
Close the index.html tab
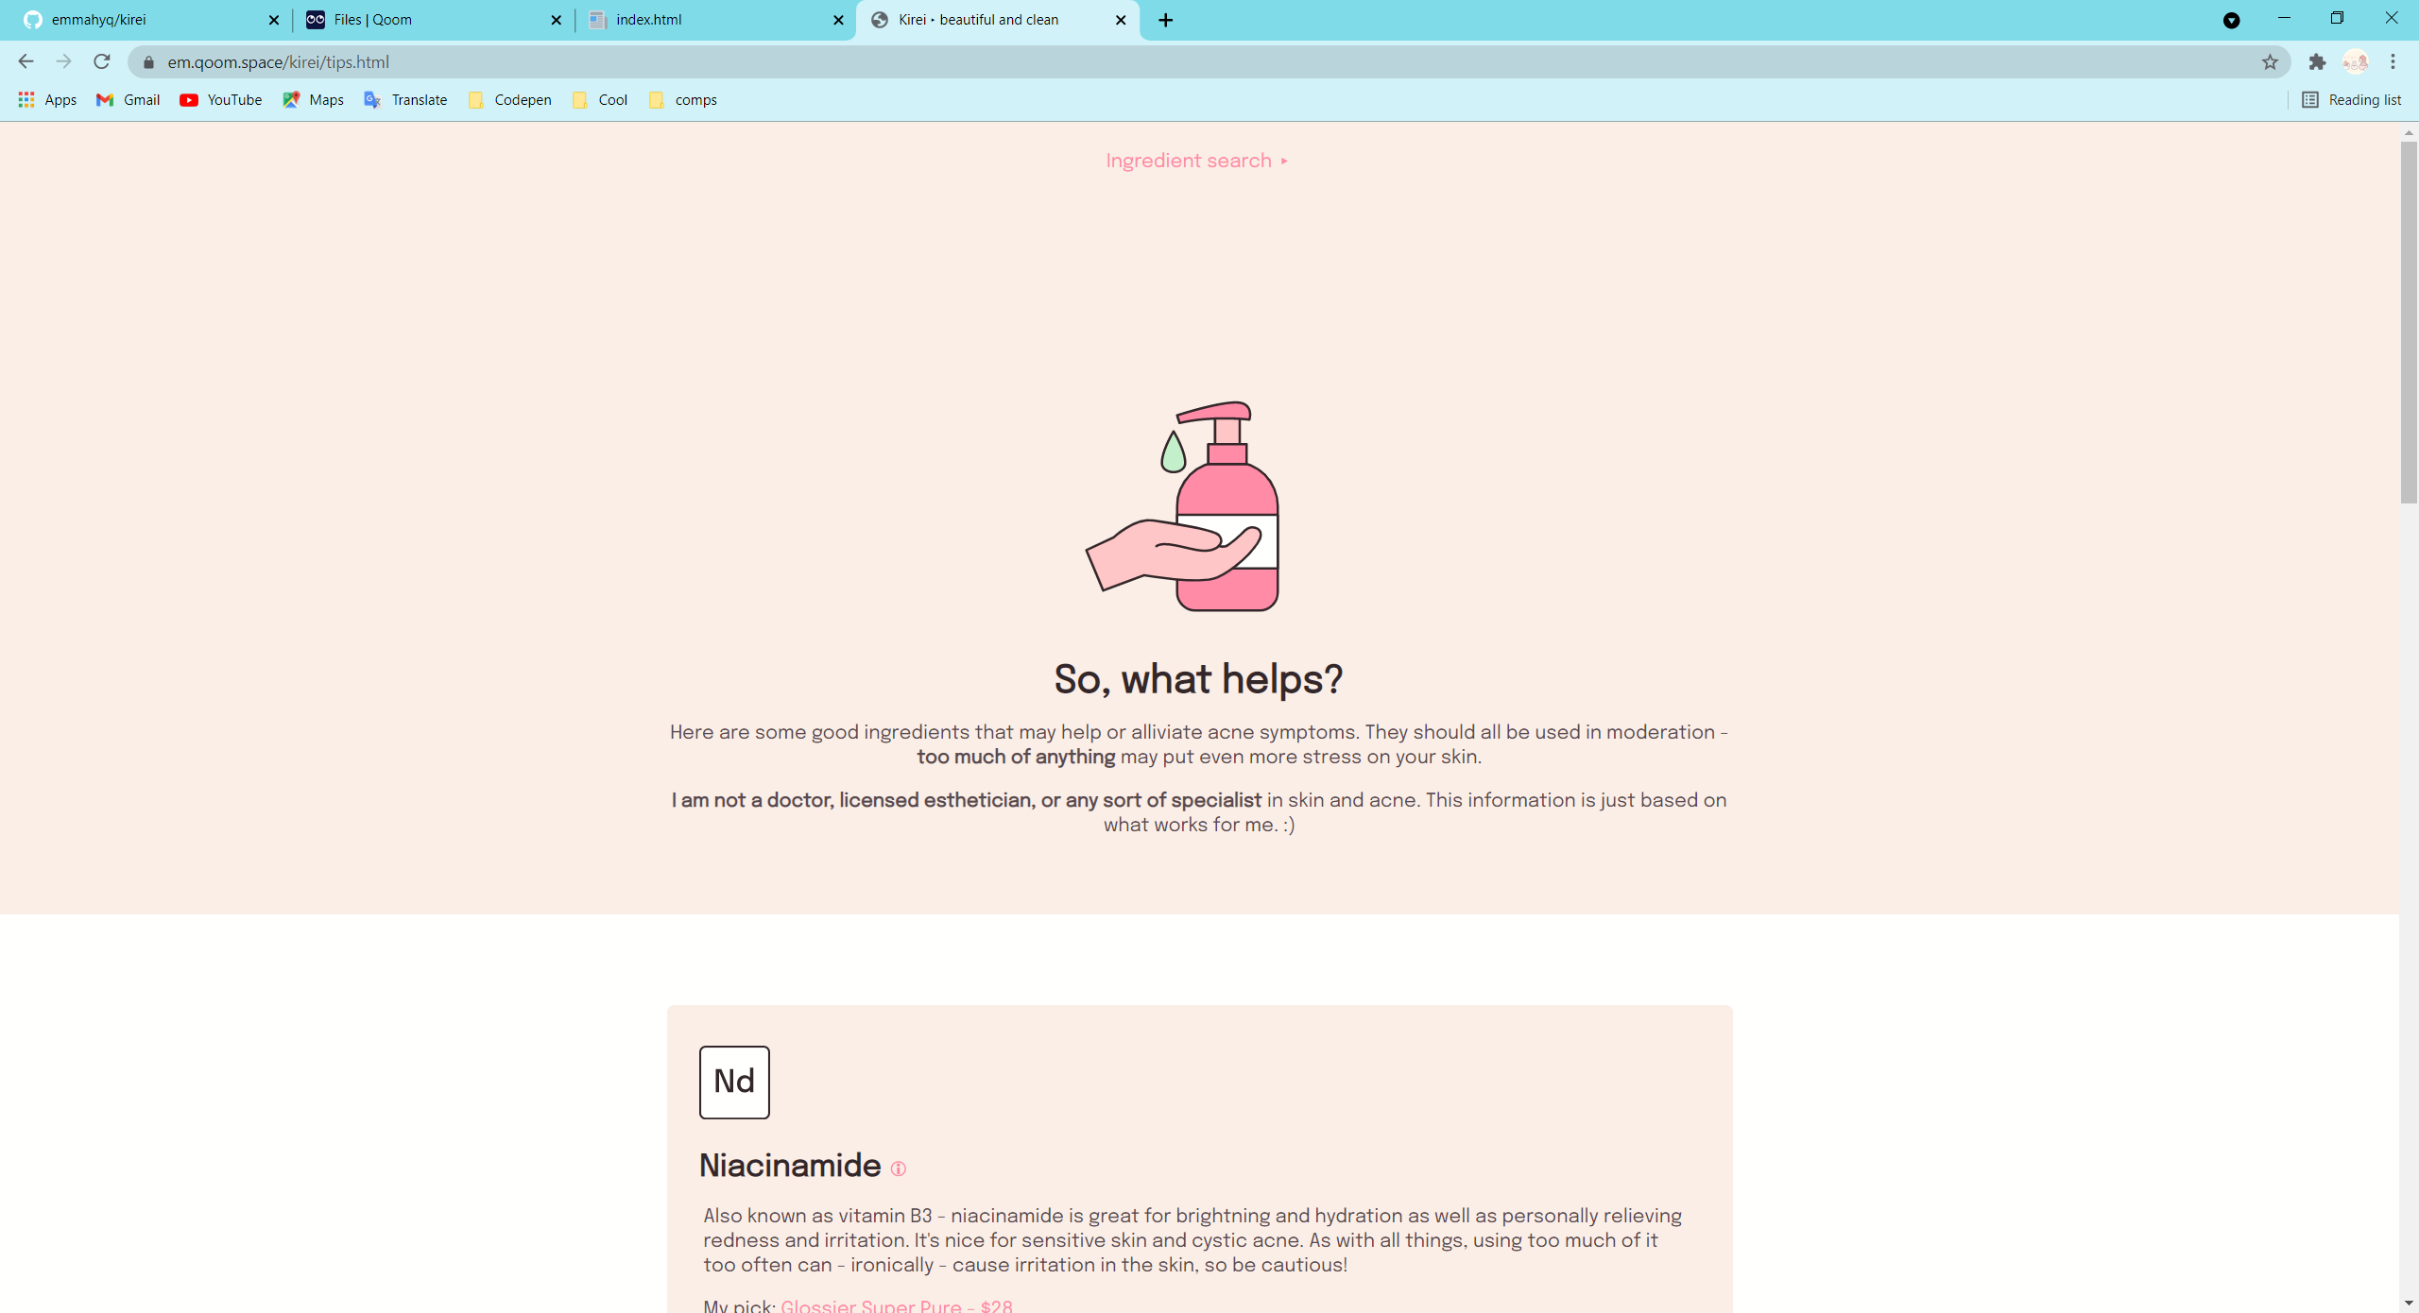838,20
